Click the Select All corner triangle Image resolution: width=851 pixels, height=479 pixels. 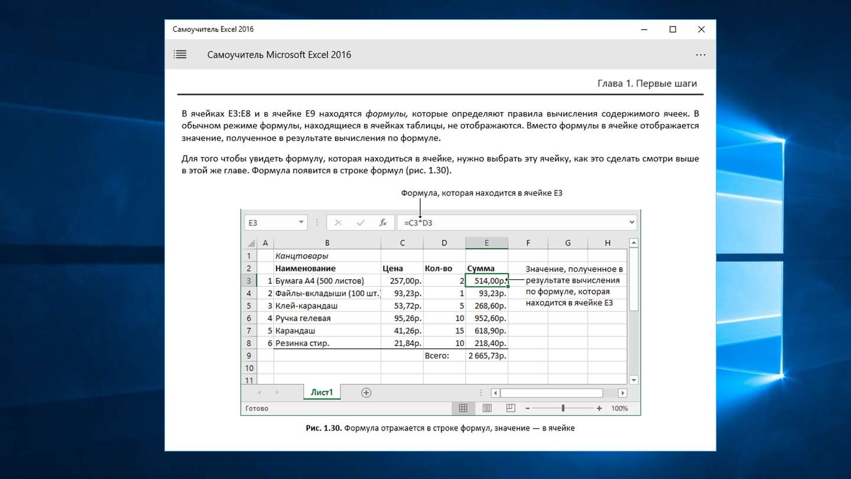click(251, 243)
